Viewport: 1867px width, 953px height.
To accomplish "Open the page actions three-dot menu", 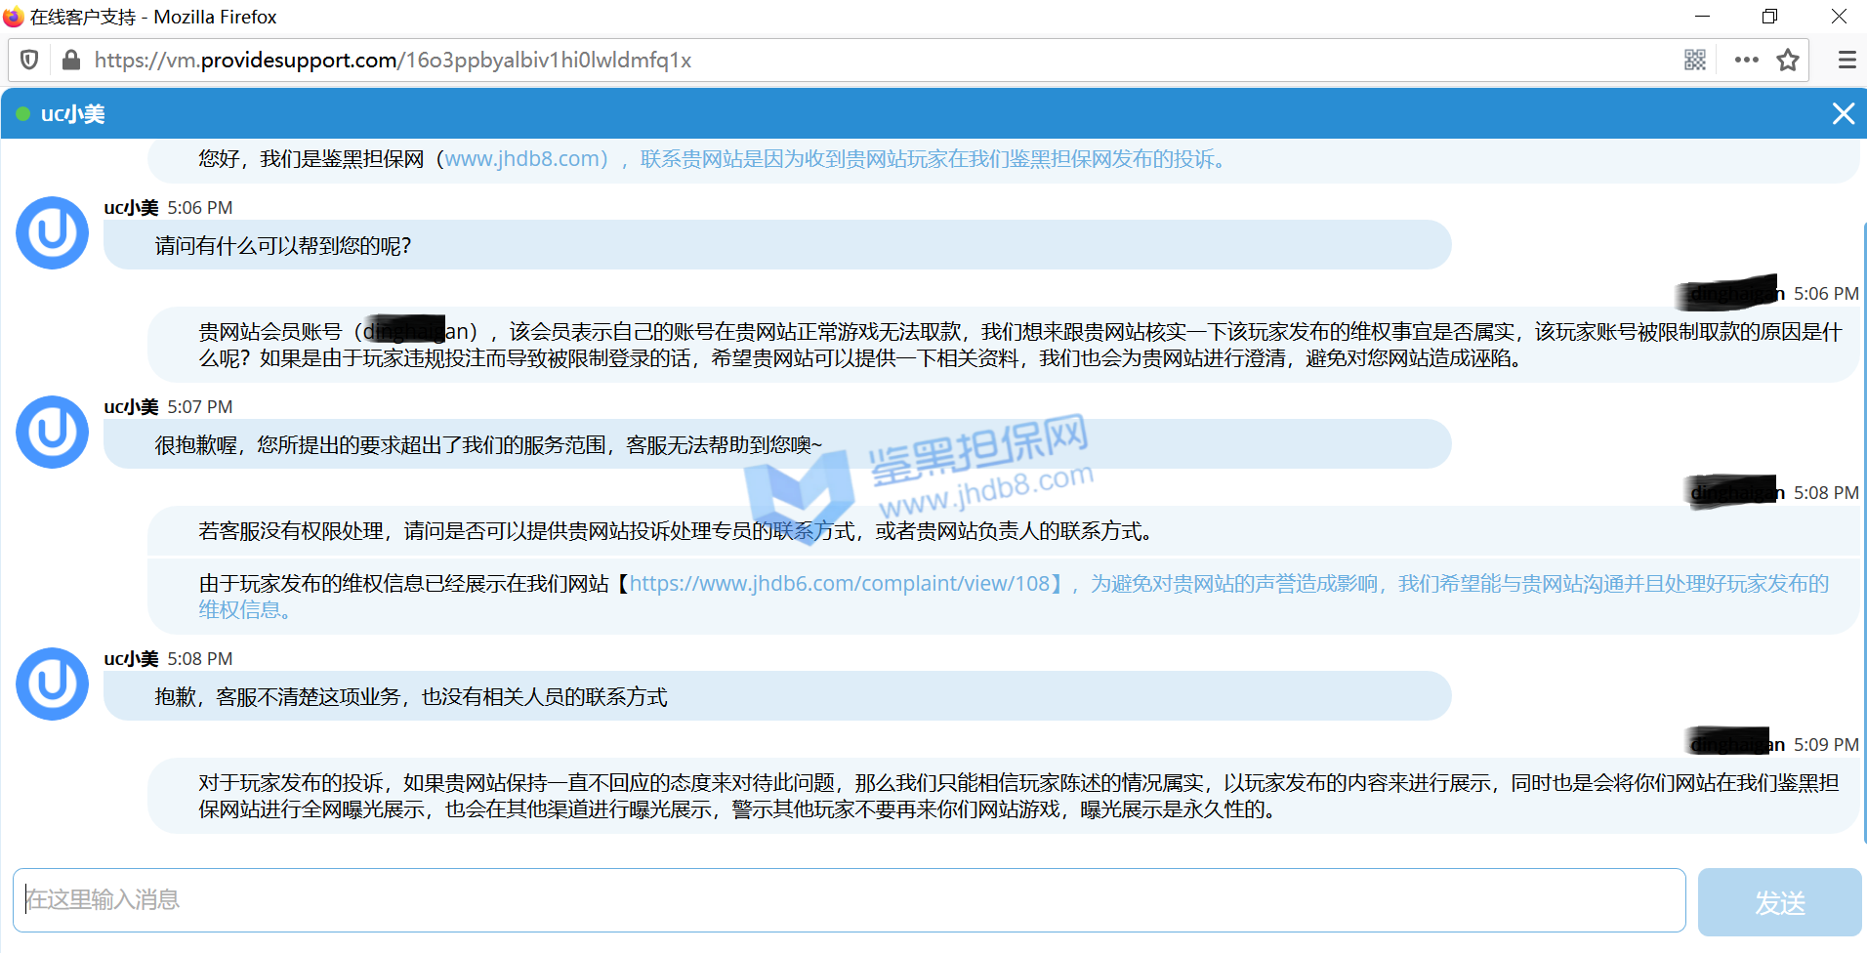I will [x=1746, y=61].
